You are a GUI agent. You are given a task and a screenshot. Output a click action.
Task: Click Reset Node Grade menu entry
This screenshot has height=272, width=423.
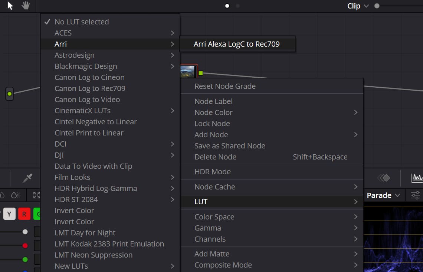point(225,86)
